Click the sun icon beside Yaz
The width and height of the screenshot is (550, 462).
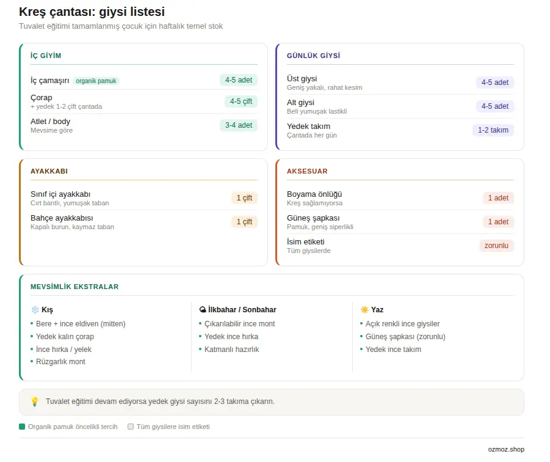pyautogui.click(x=364, y=310)
